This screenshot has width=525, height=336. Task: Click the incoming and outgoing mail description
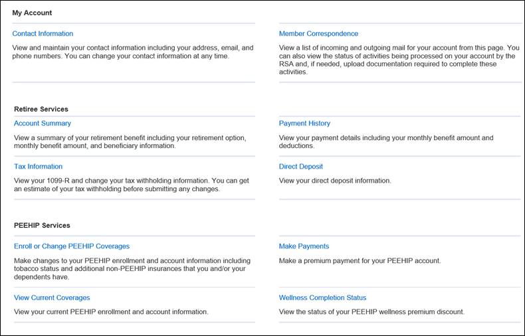click(399, 60)
